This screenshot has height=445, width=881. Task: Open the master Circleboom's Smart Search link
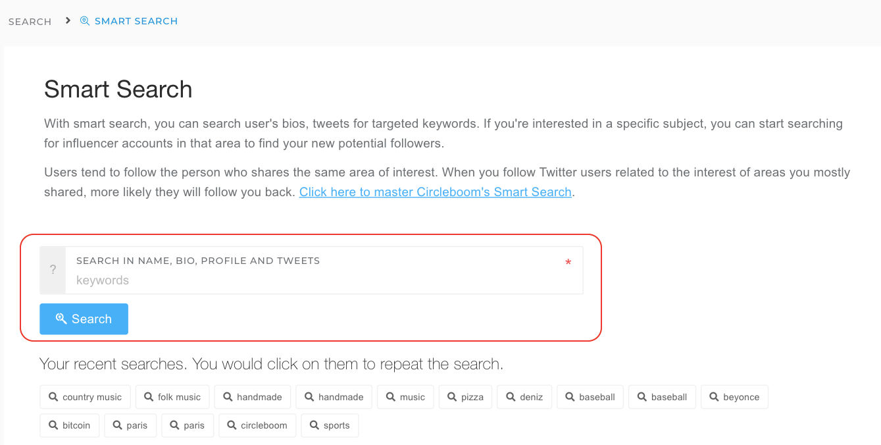[x=435, y=192]
